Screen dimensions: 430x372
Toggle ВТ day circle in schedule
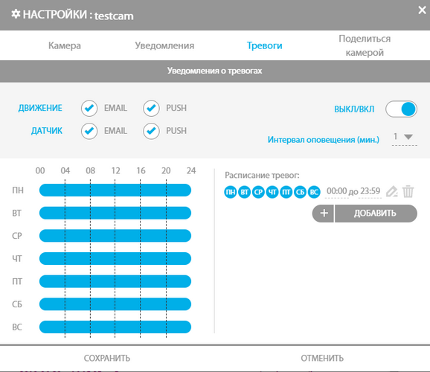point(244,192)
